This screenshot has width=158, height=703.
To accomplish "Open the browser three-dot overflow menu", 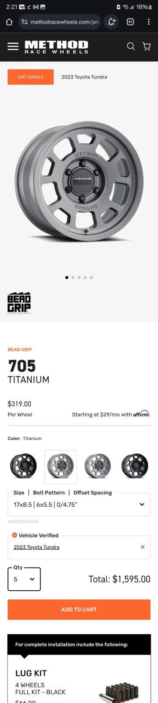I will [x=148, y=22].
